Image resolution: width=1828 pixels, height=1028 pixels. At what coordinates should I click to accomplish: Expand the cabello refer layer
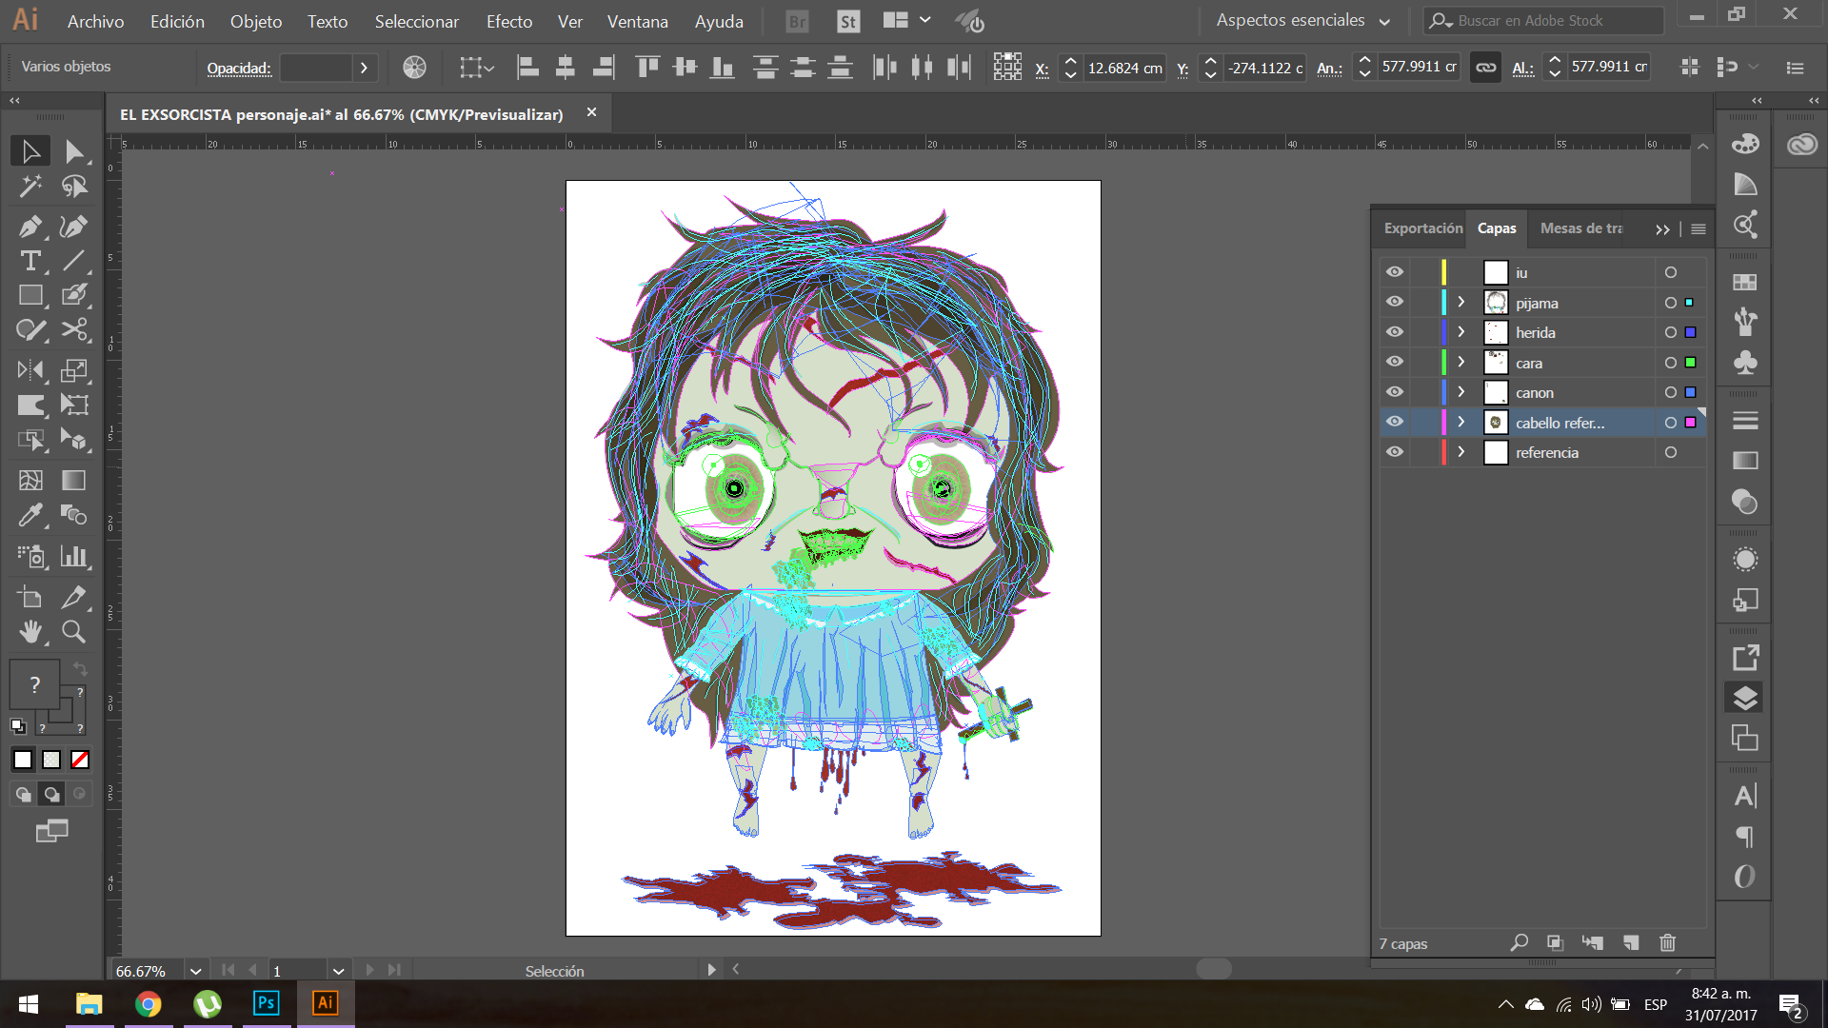point(1461,422)
